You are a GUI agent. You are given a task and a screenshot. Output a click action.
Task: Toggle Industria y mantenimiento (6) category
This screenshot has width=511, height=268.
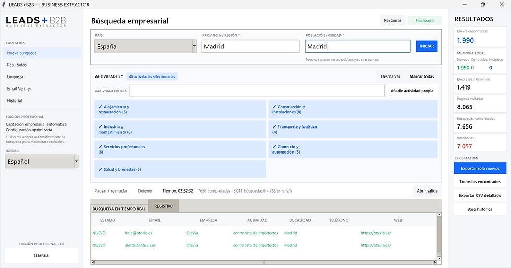tap(180, 130)
